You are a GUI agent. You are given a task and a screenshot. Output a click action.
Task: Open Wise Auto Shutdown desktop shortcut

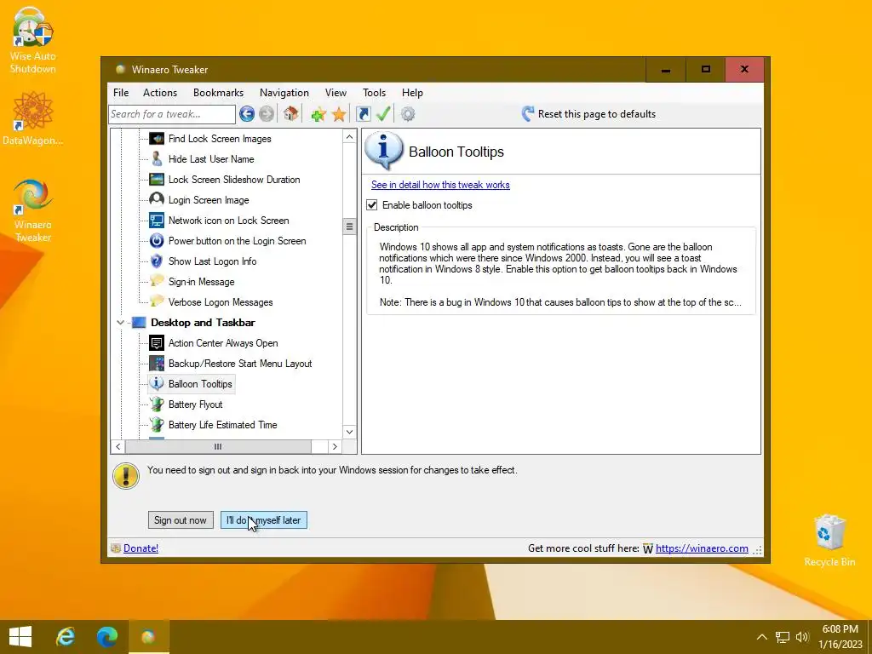click(32, 41)
